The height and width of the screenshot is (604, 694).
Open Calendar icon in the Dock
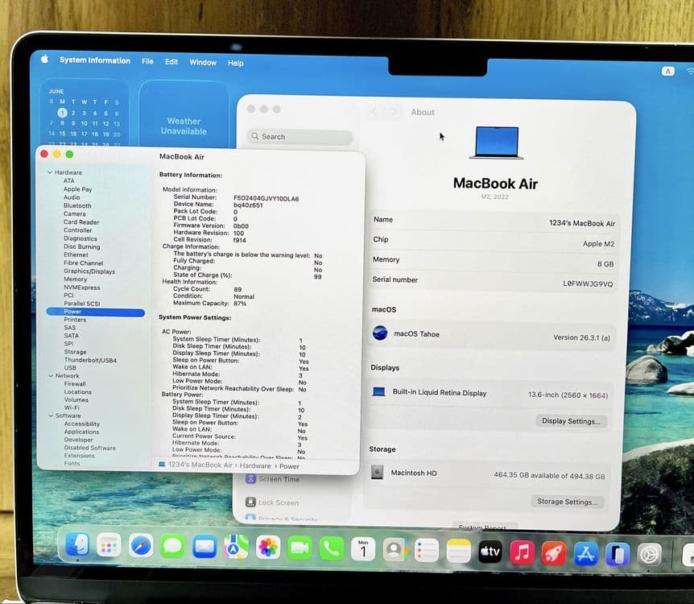click(x=363, y=549)
